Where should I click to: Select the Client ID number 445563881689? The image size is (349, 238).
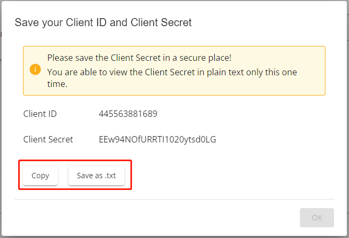click(x=128, y=114)
